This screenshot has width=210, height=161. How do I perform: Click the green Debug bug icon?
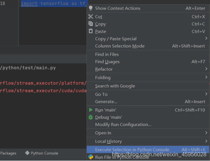coord(91,117)
